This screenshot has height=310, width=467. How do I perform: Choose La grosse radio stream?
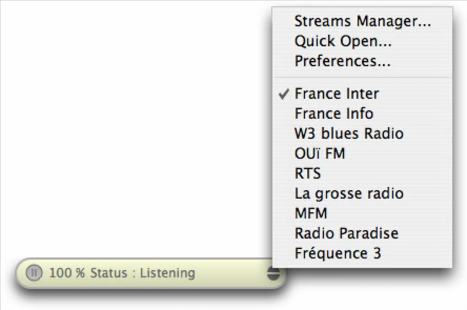(x=349, y=193)
